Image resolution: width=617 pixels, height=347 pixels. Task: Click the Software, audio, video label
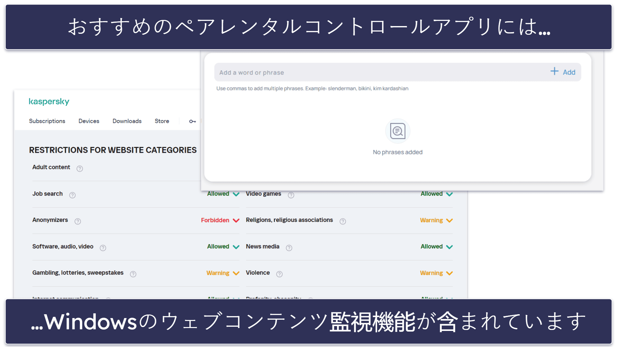(63, 246)
